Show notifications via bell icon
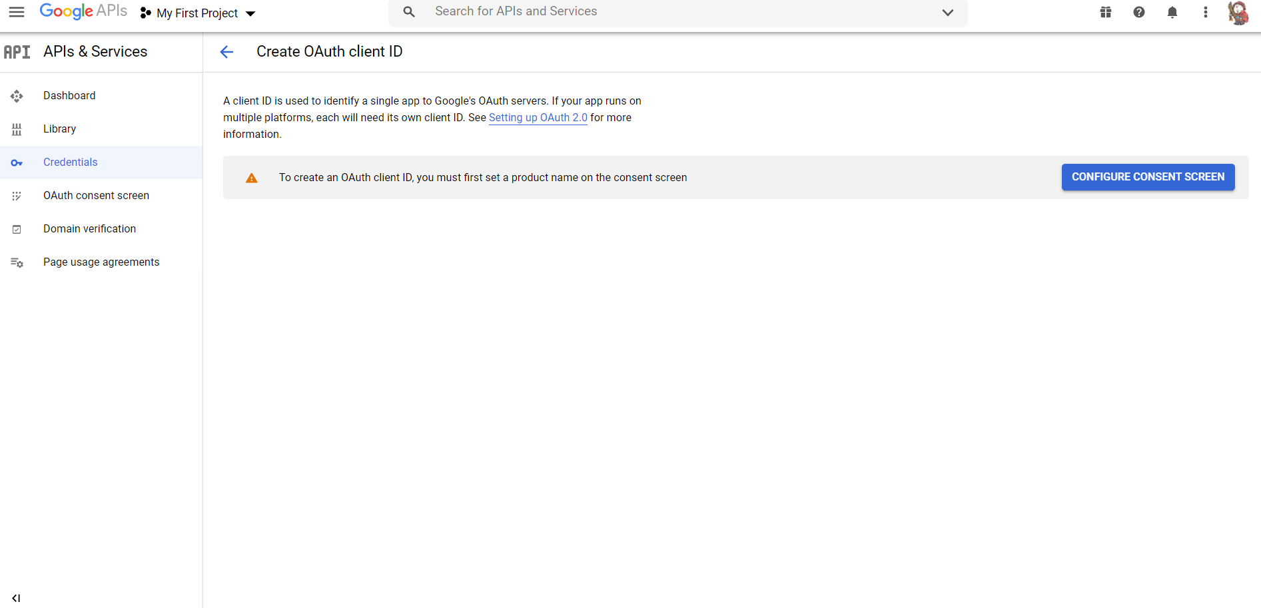This screenshot has height=608, width=1261. pos(1172,12)
